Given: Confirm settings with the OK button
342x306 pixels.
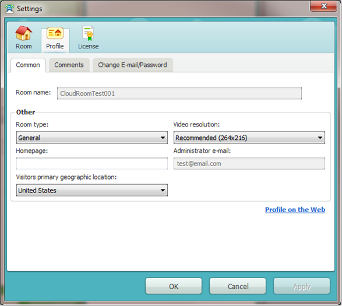Looking at the screenshot, I should pyautogui.click(x=174, y=286).
